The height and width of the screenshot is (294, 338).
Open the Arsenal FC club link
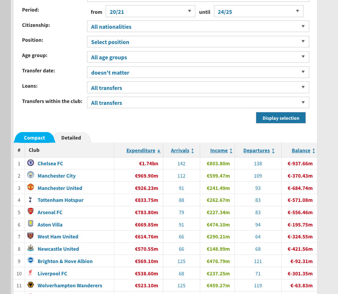click(50, 213)
